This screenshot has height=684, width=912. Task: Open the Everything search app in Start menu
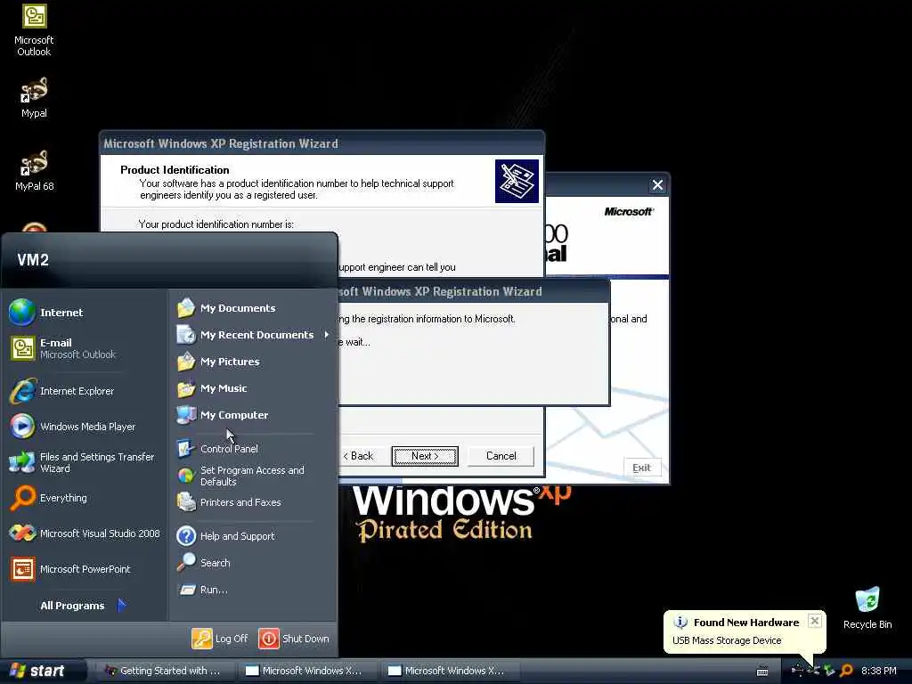49,498
